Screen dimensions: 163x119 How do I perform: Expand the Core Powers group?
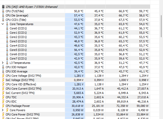(3, 110)
